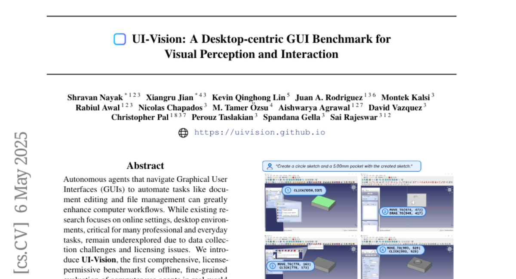516x279 pixels.
Task: Click the numbered step 3 circle marker
Action: 272,266
